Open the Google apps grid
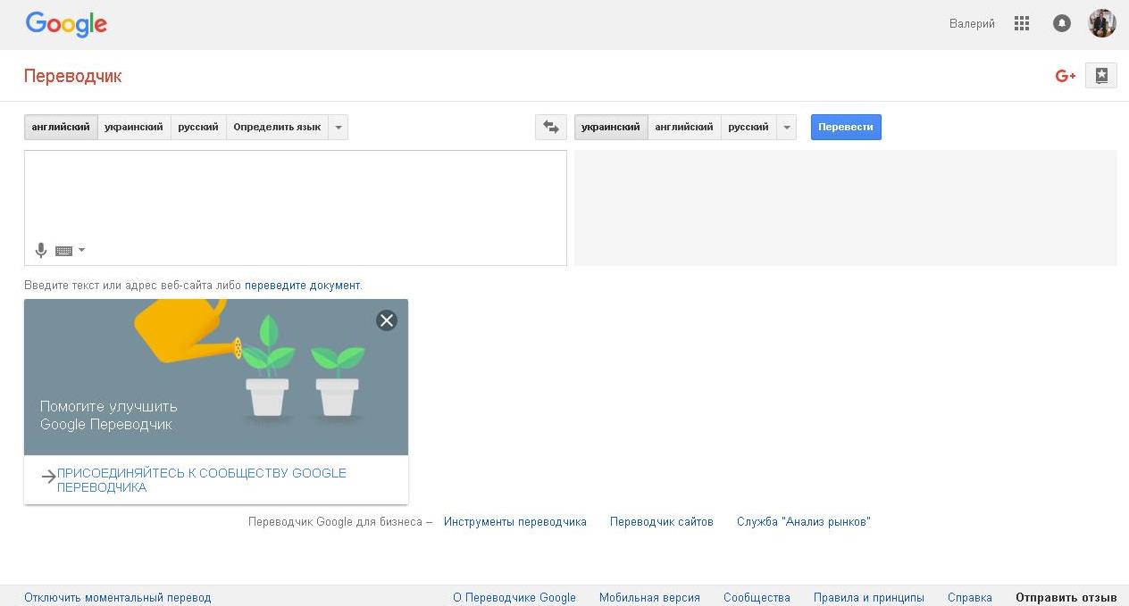 (1022, 24)
